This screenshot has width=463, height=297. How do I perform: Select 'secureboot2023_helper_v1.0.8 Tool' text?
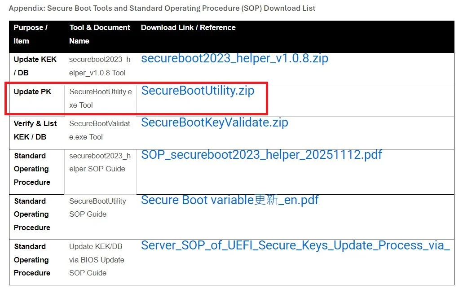[100, 66]
